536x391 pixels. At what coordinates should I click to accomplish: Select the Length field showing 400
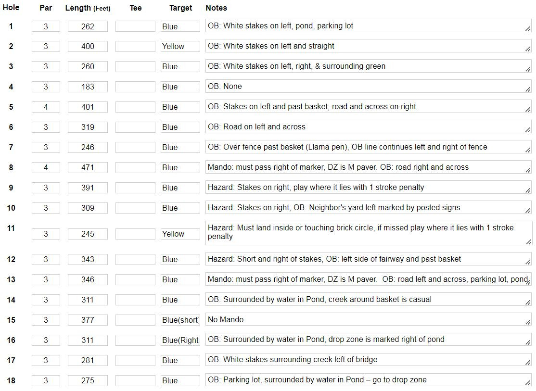pyautogui.click(x=88, y=47)
